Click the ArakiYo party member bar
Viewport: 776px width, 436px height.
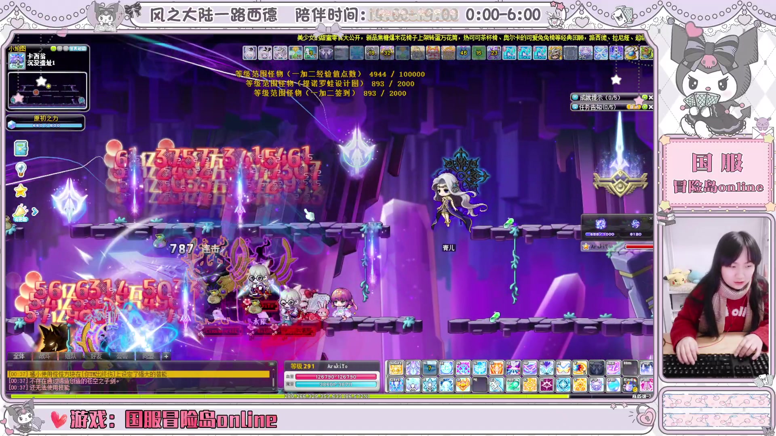coord(617,246)
